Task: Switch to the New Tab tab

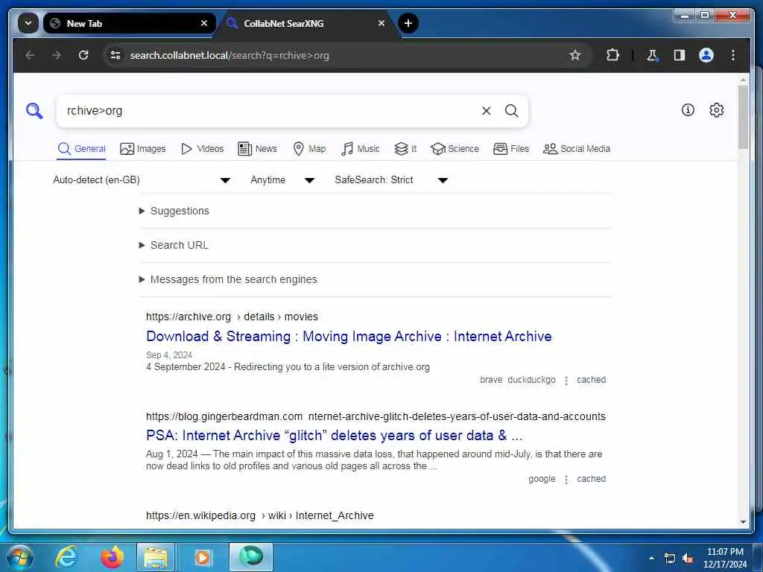Action: point(129,23)
